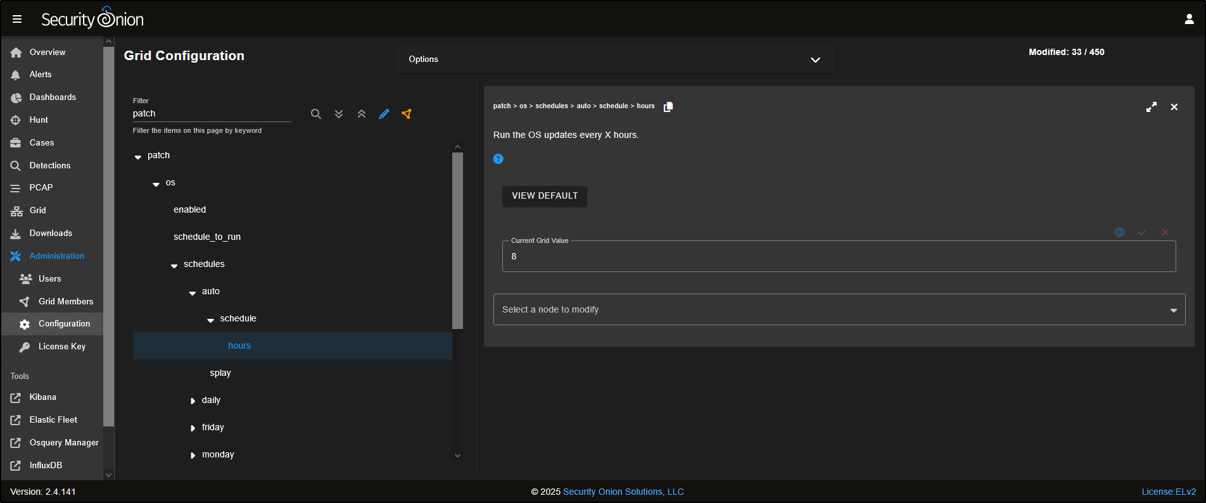Viewport: 1206px width, 503px height.
Task: Open the user account menu icon
Action: pyautogui.click(x=1189, y=19)
